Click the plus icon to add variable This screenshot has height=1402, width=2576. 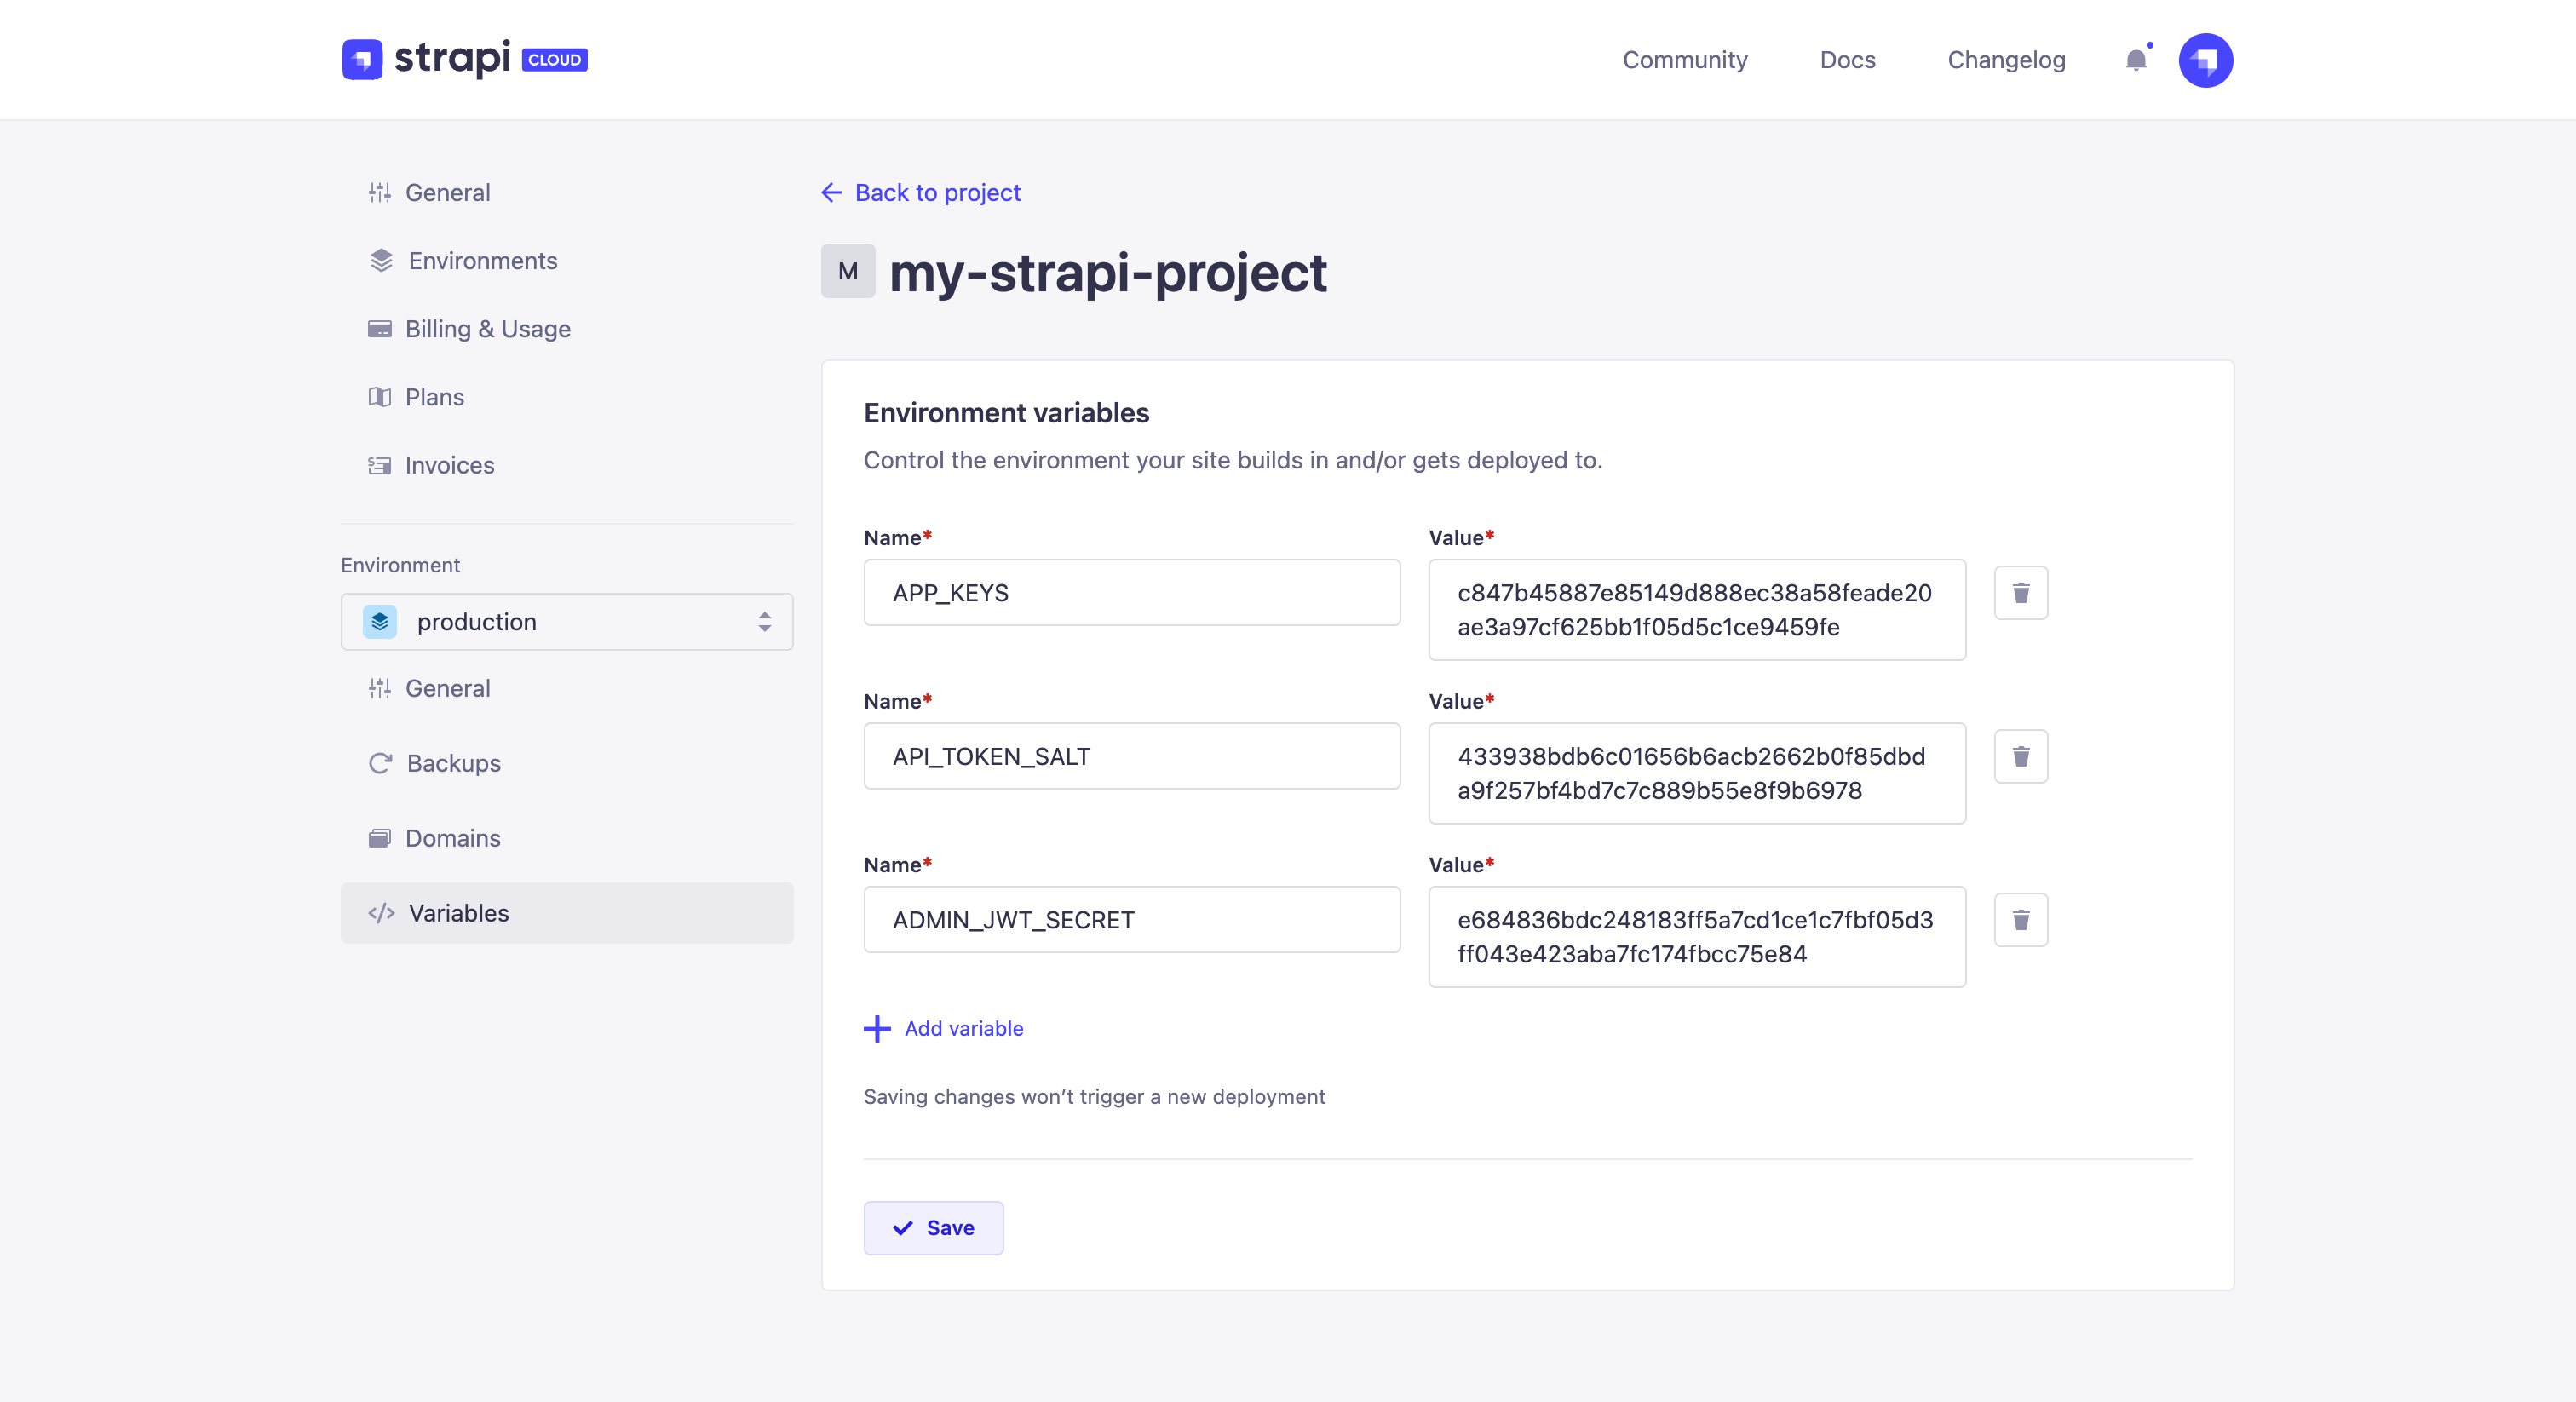tap(877, 1029)
